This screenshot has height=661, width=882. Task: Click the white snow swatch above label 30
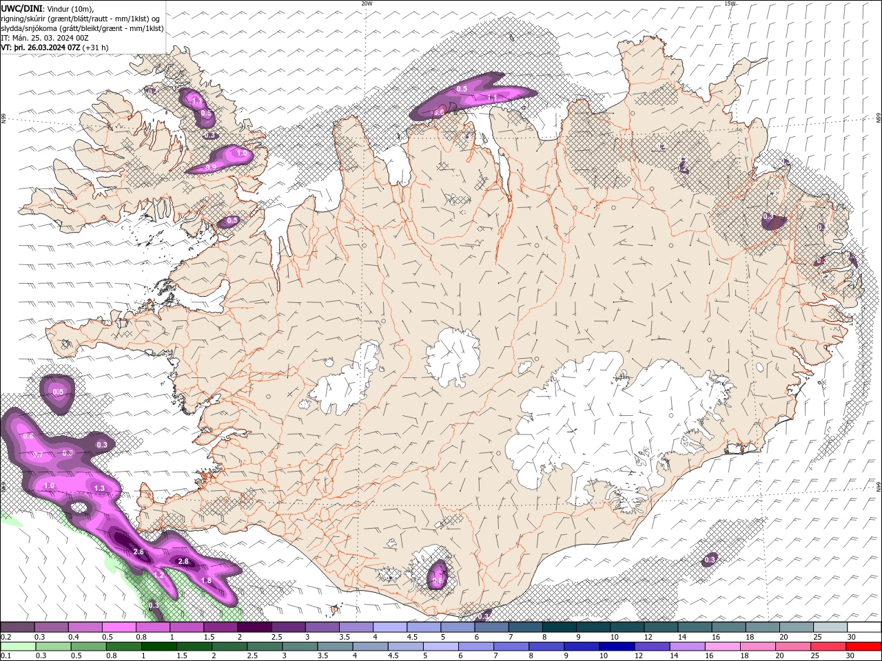pos(864,627)
